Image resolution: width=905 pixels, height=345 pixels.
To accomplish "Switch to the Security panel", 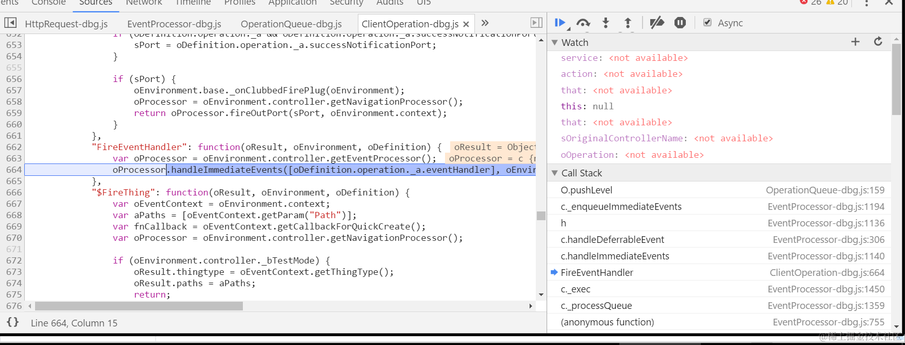I will point(347,3).
